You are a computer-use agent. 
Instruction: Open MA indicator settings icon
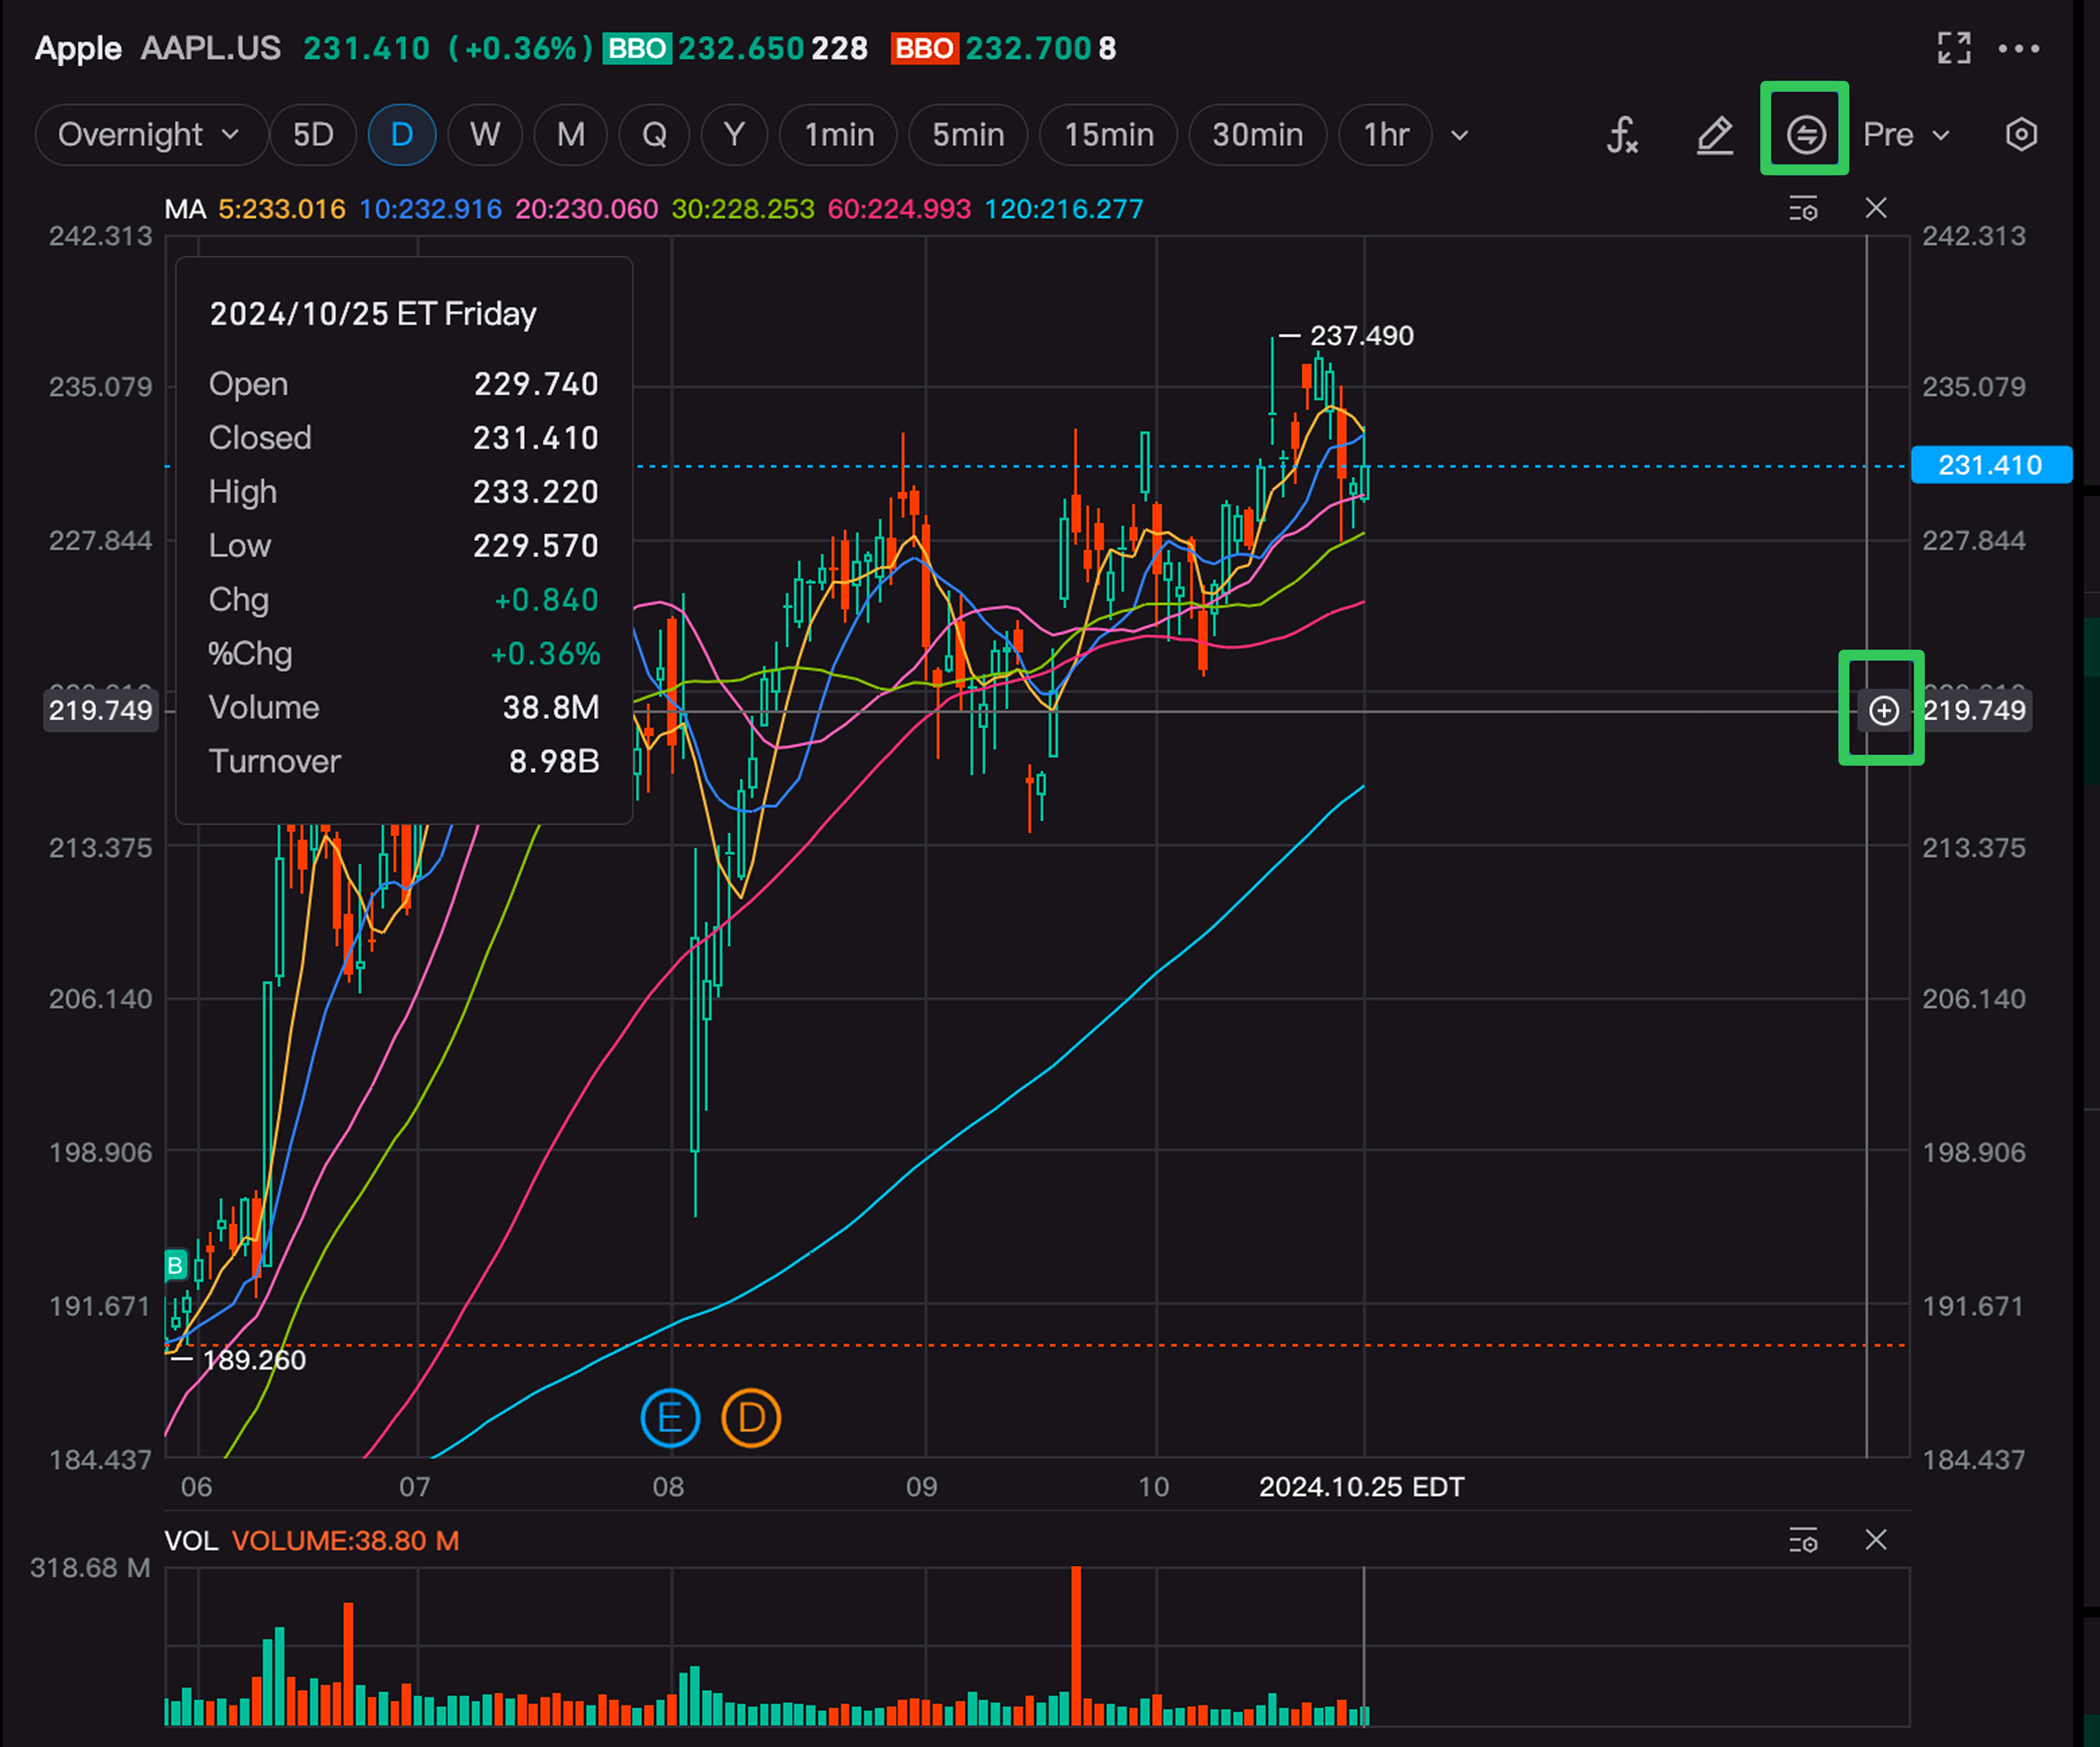click(1803, 209)
